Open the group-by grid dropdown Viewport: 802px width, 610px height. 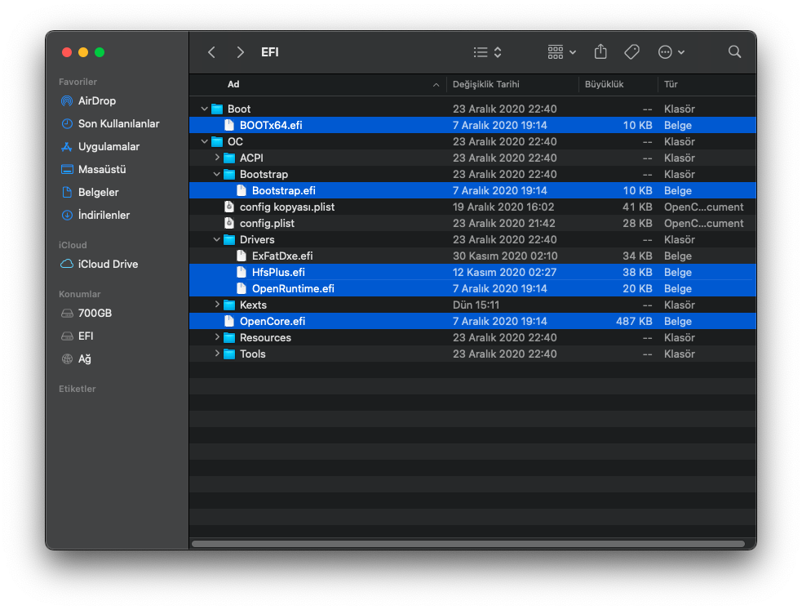561,52
